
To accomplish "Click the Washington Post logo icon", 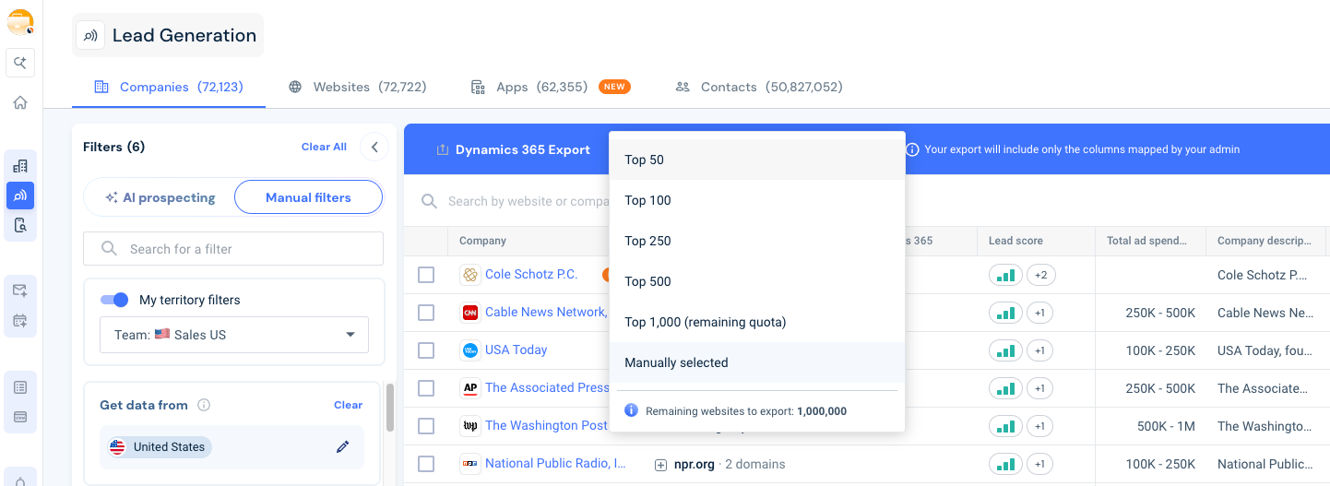I will pyautogui.click(x=470, y=426).
